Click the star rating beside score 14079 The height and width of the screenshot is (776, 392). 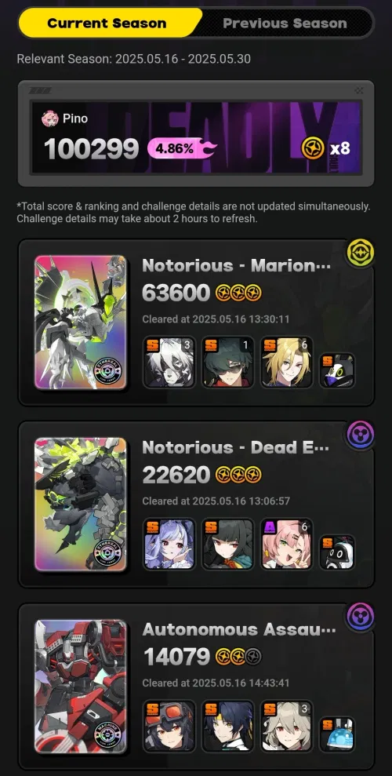(x=239, y=658)
